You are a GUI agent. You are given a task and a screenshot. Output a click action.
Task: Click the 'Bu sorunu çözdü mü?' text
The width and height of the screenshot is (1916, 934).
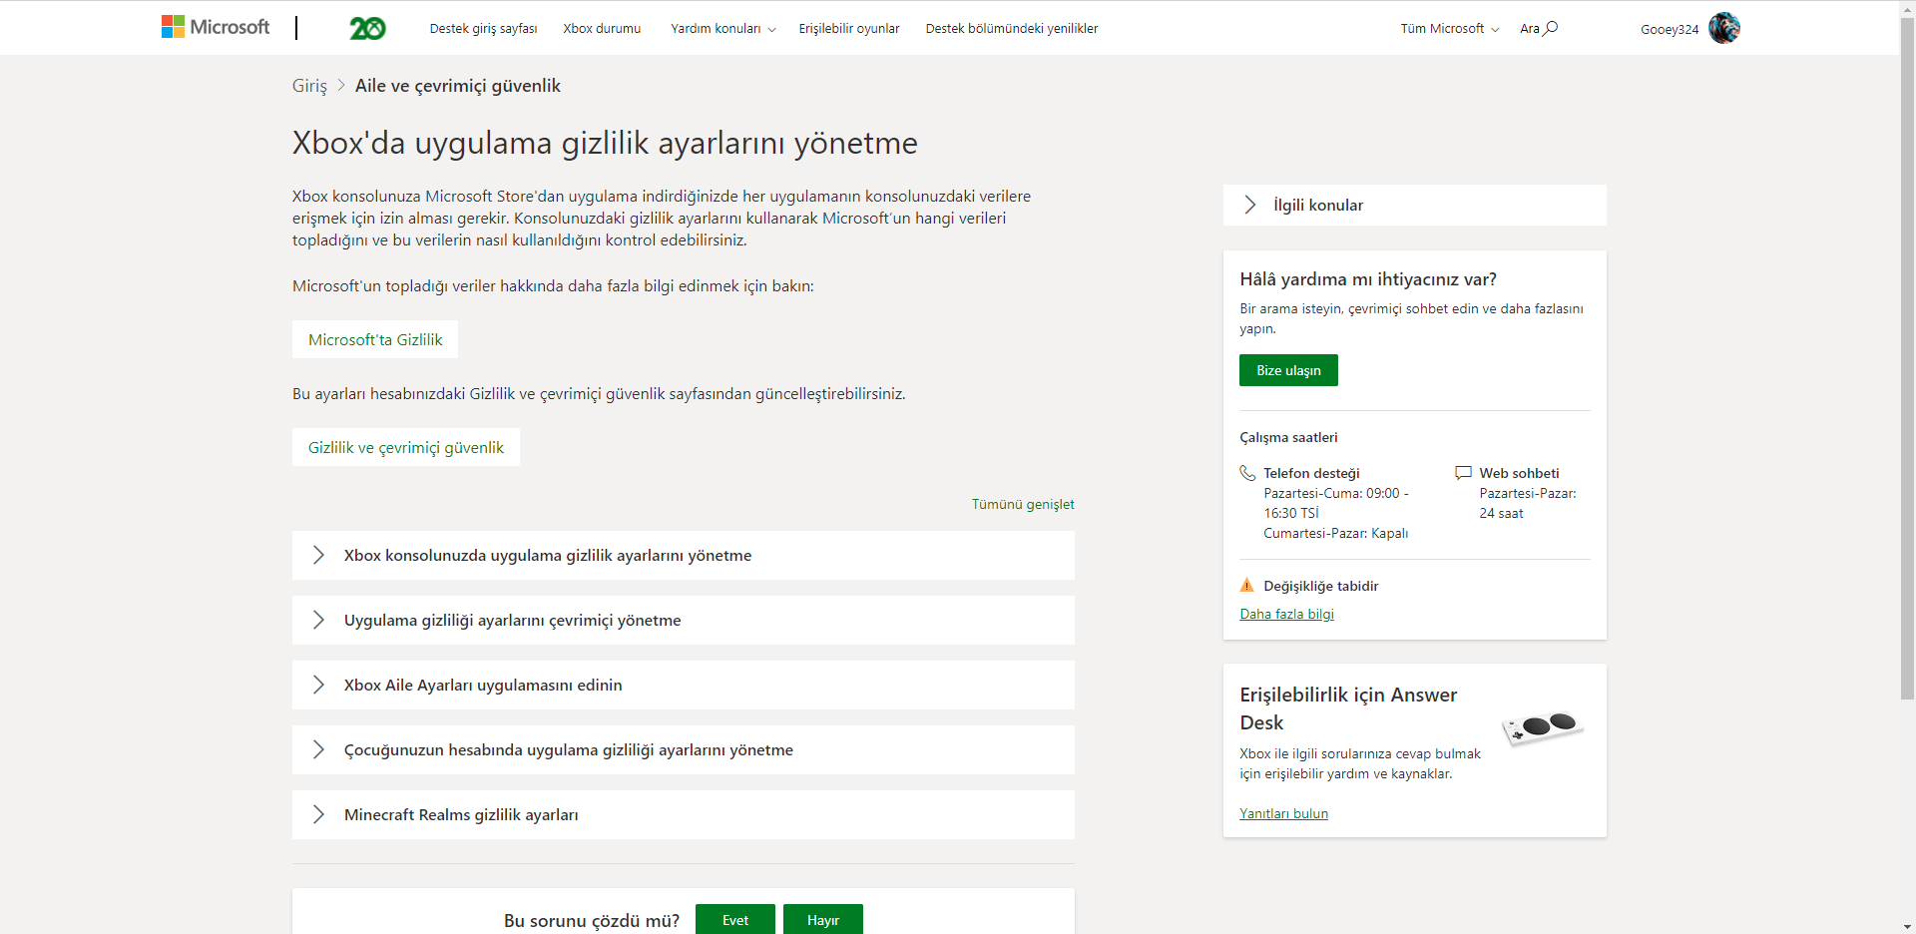pyautogui.click(x=592, y=920)
